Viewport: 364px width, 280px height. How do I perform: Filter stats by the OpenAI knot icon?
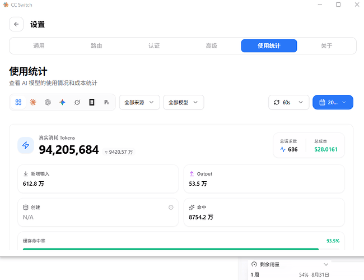pyautogui.click(x=48, y=102)
